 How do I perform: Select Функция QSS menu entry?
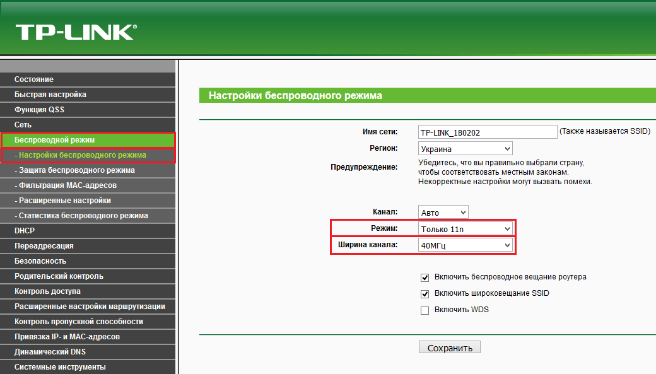click(88, 110)
